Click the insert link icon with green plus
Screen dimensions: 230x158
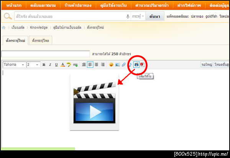76,65
